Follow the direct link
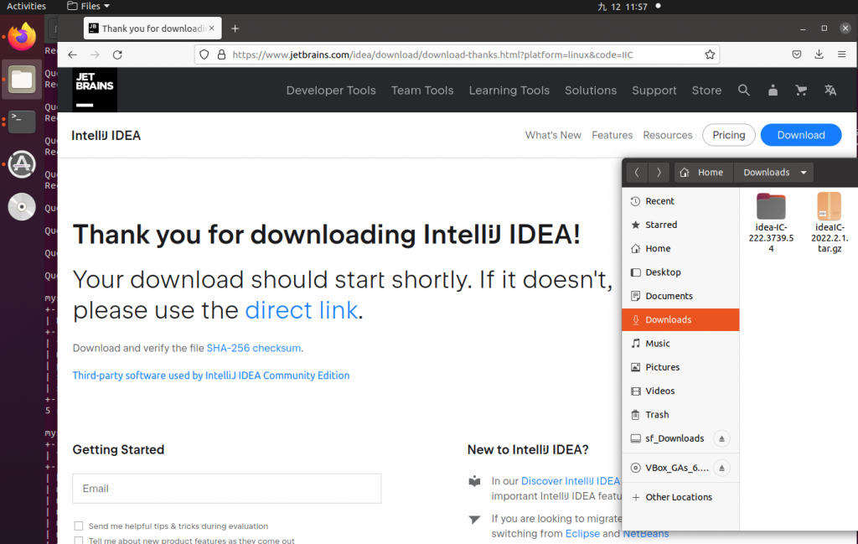Viewport: 858px width, 544px height. coord(302,310)
